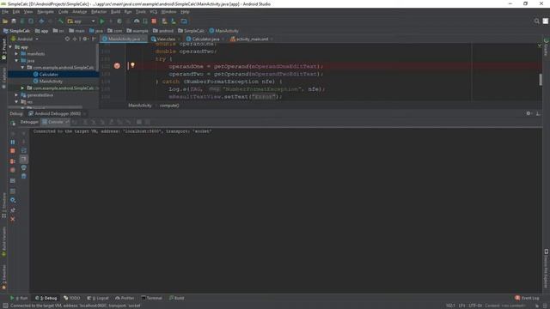Open the Profile app gauge icon
The width and height of the screenshot is (550, 309).
pos(137,21)
